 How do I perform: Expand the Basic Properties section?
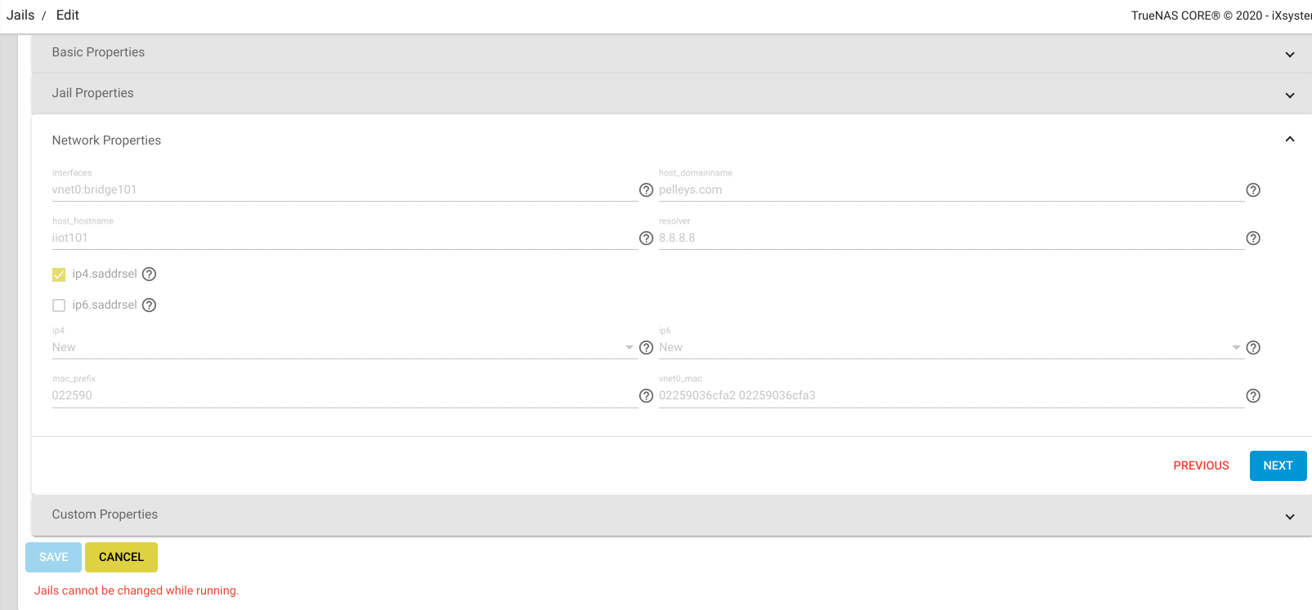(x=671, y=53)
